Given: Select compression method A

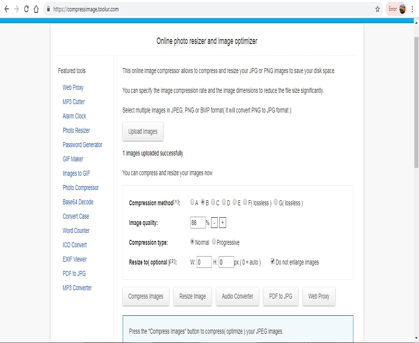Looking at the screenshot, I should point(192,202).
